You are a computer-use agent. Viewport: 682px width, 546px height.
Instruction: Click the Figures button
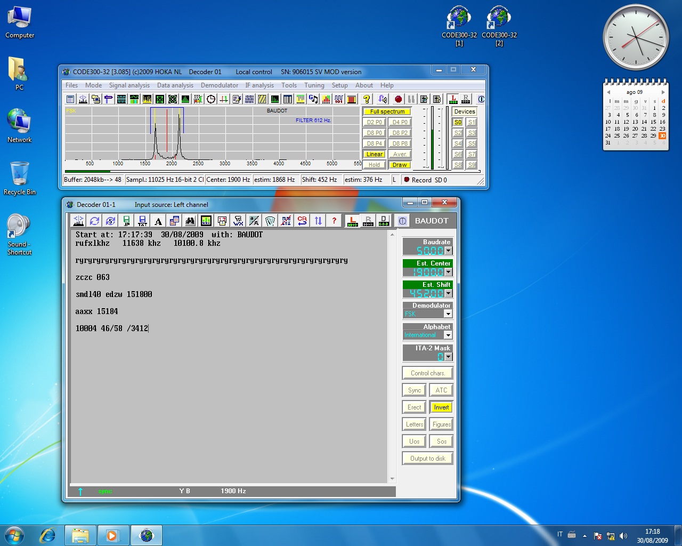pyautogui.click(x=441, y=424)
